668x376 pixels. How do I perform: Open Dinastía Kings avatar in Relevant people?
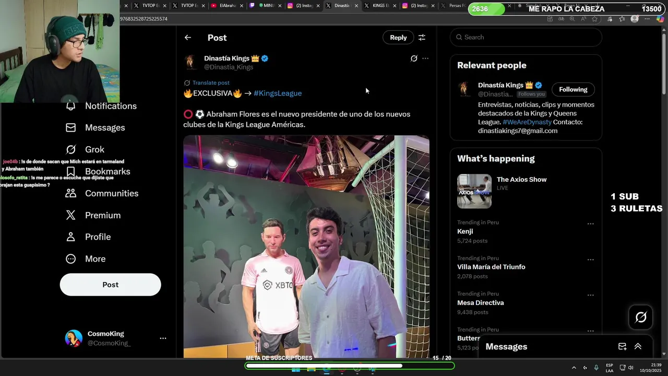coord(464,89)
